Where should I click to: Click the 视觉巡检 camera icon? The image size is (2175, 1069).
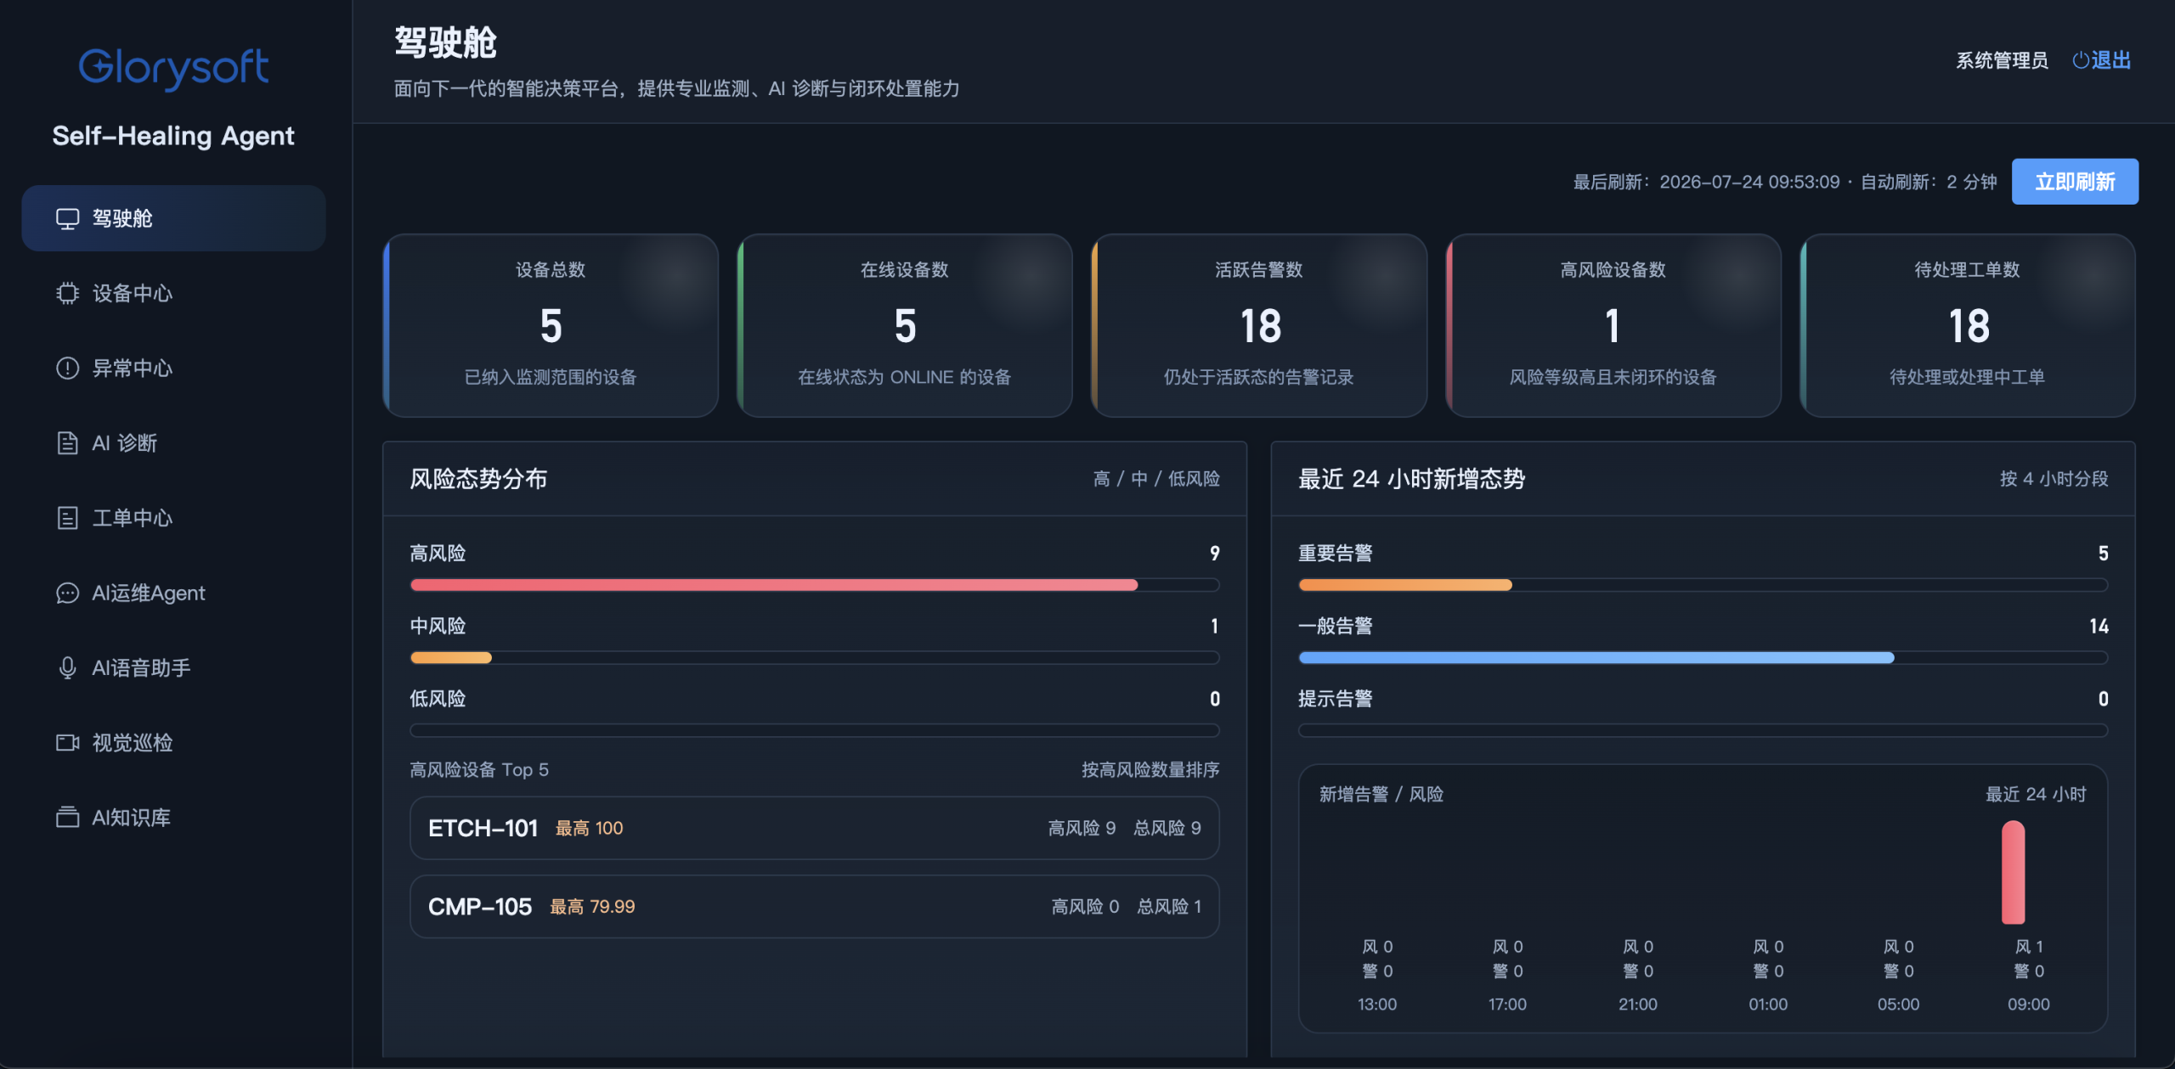click(67, 743)
